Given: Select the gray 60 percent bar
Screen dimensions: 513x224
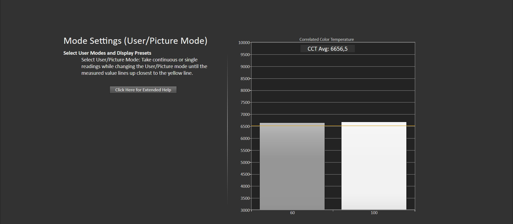Looking at the screenshot, I should pos(292,166).
